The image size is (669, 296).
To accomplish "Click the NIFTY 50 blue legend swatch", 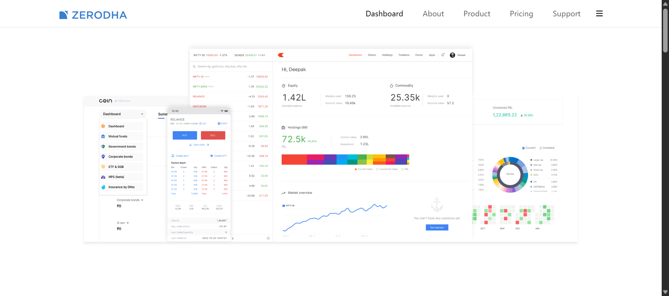I will 283,206.
